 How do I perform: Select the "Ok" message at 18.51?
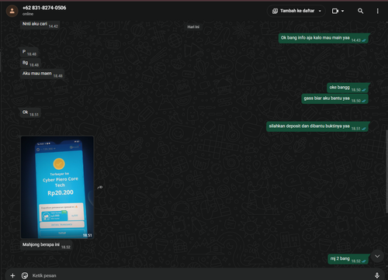[30, 112]
